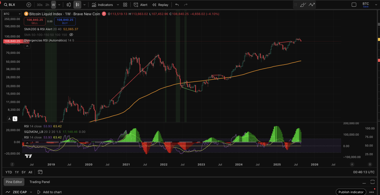Click the add symbol plus icon
This screenshot has height=195, width=380.
coord(29,5)
